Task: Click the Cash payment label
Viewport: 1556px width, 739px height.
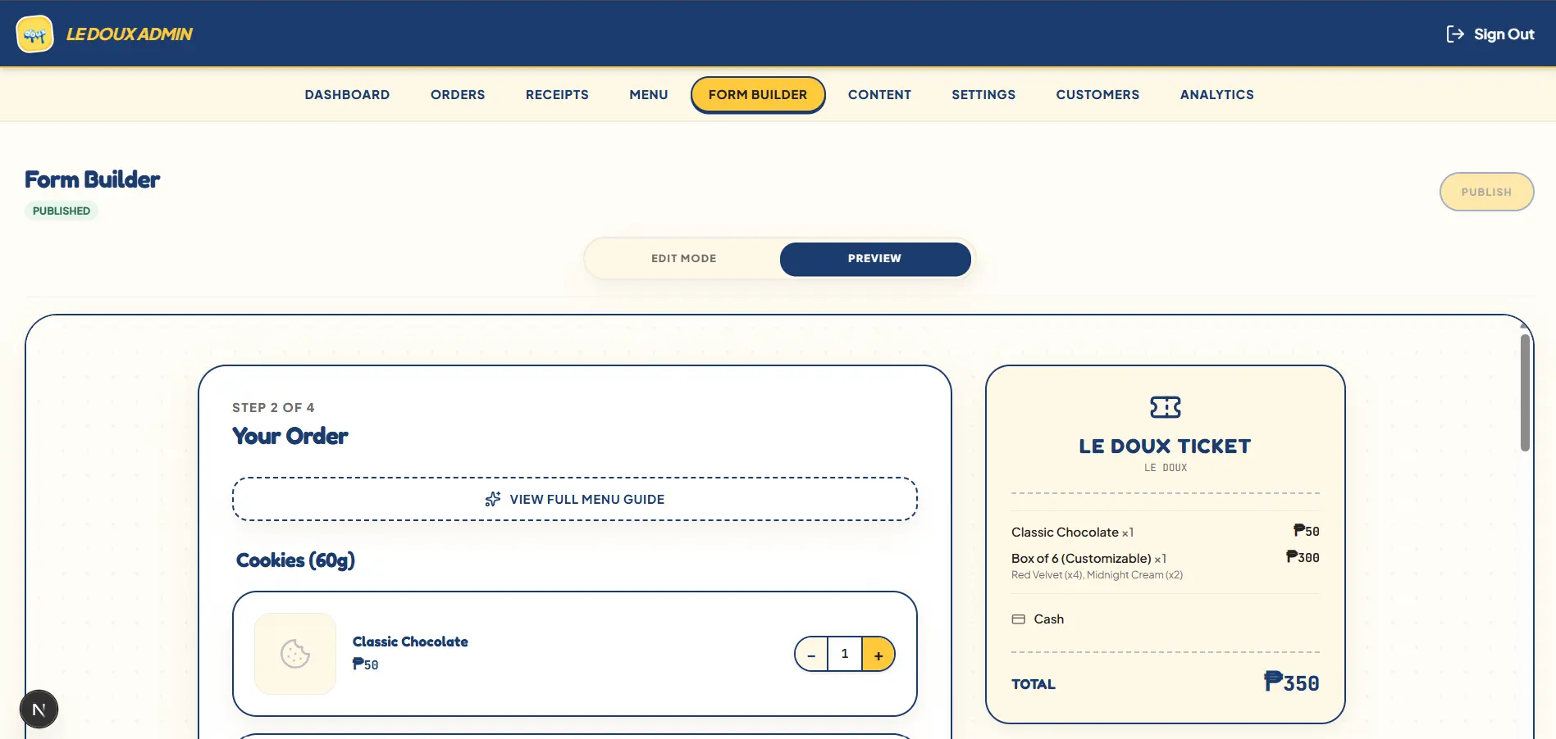Action: (x=1048, y=619)
